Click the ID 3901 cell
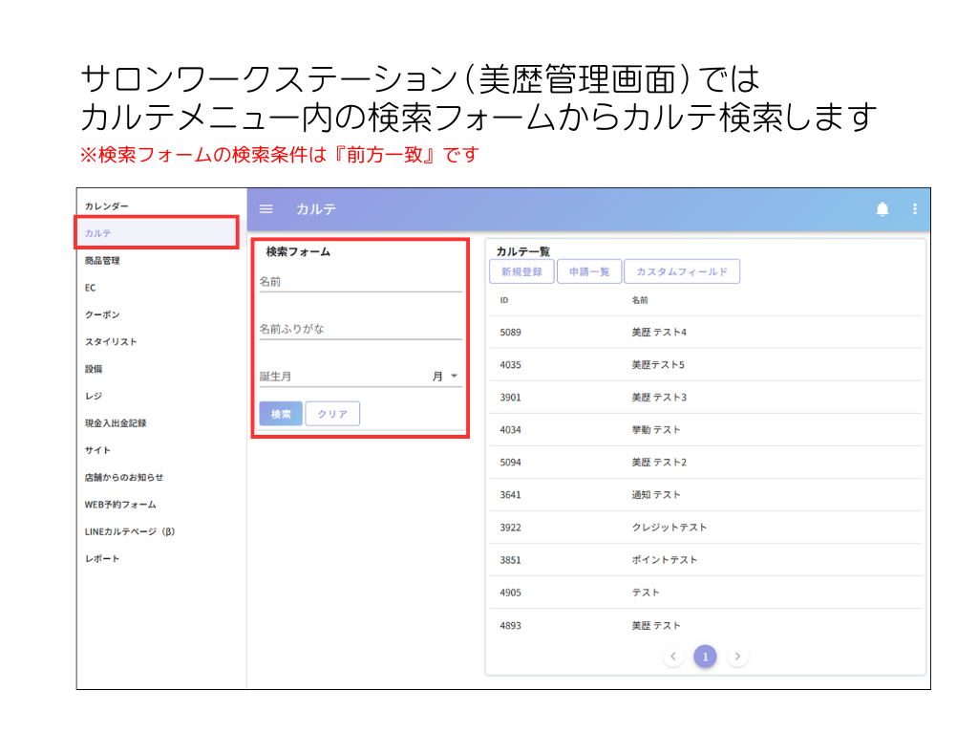The image size is (978, 734). point(510,397)
